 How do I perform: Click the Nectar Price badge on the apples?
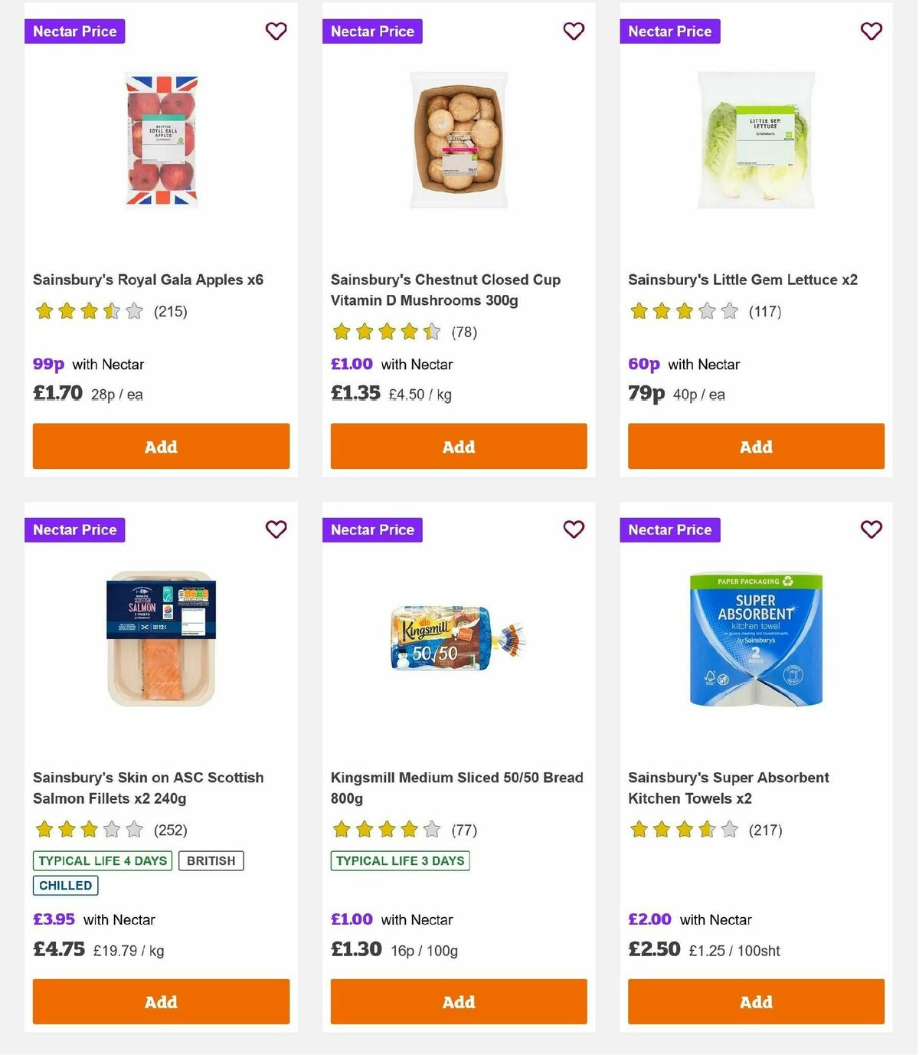(x=74, y=31)
